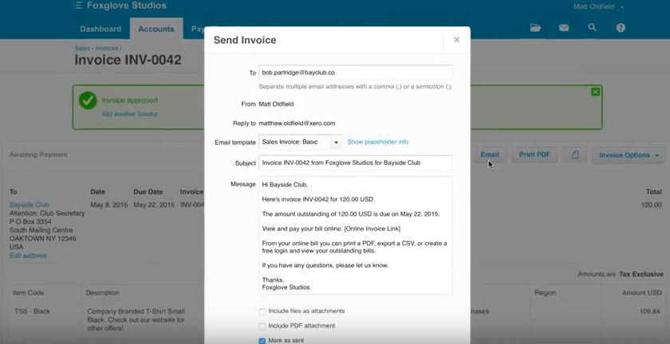Untick the Mark as sent checkbox
The width and height of the screenshot is (670, 344).
point(262,341)
